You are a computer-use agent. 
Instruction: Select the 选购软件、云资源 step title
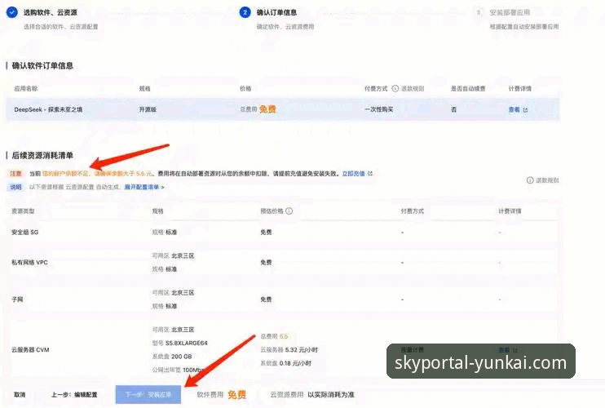tap(51, 12)
